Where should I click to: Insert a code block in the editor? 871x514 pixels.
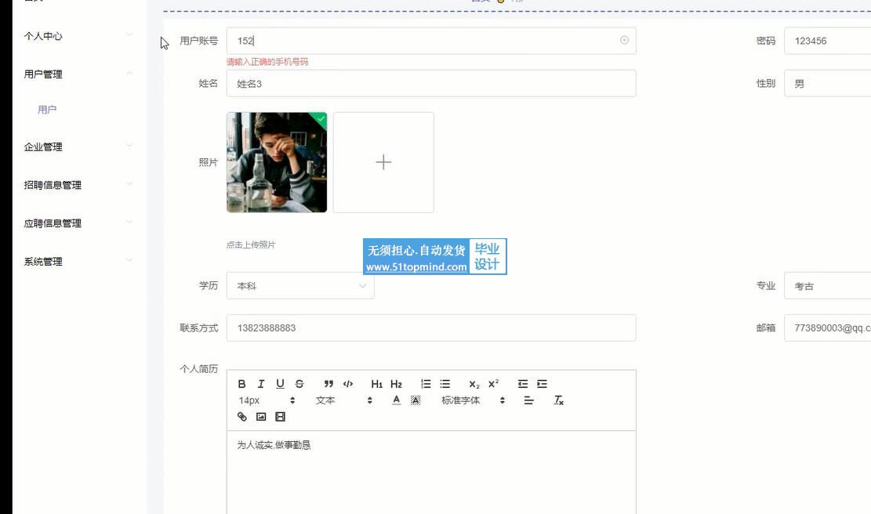coord(348,384)
